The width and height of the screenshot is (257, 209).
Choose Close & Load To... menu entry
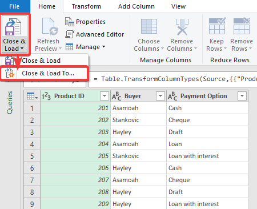tap(45, 73)
